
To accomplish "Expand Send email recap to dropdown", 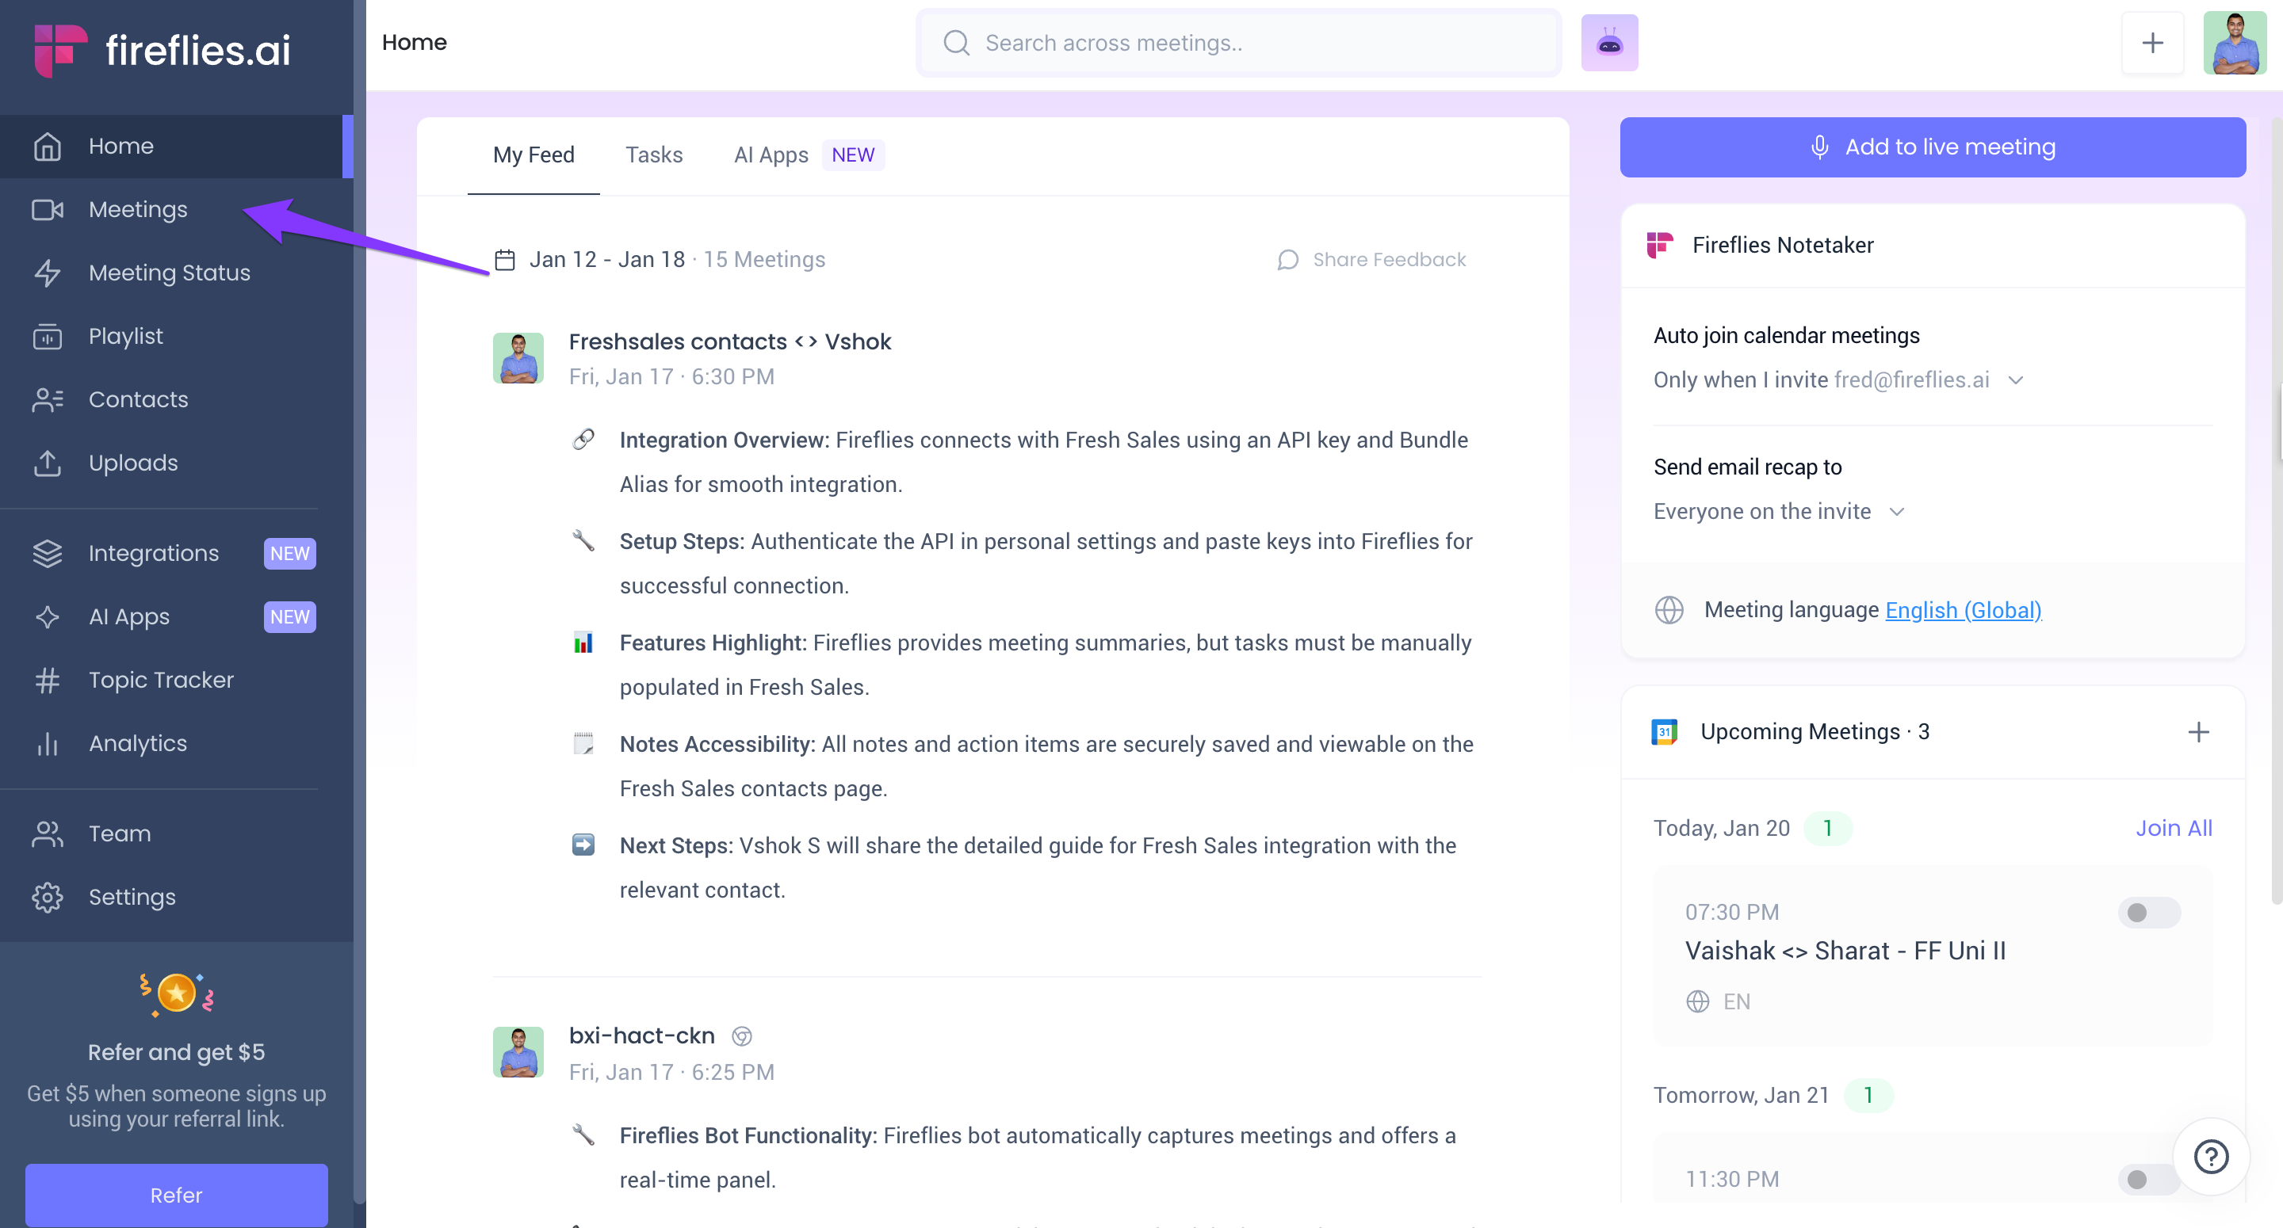I will point(1897,511).
